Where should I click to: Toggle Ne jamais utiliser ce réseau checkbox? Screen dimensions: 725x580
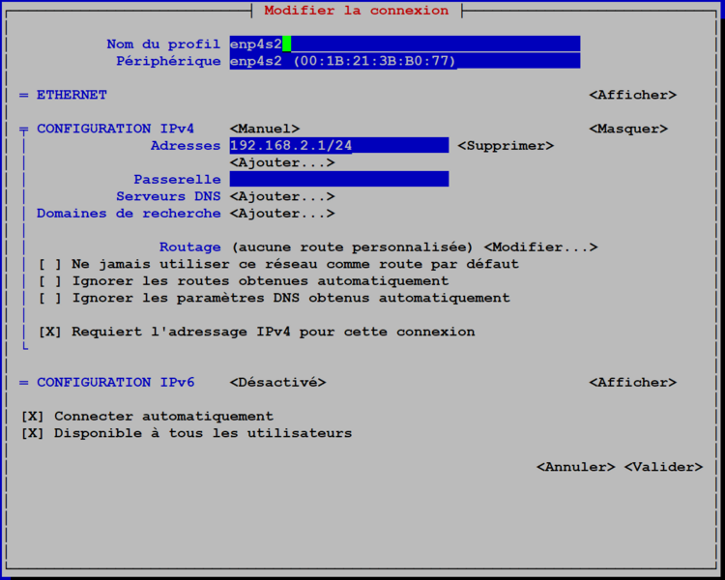(50, 264)
